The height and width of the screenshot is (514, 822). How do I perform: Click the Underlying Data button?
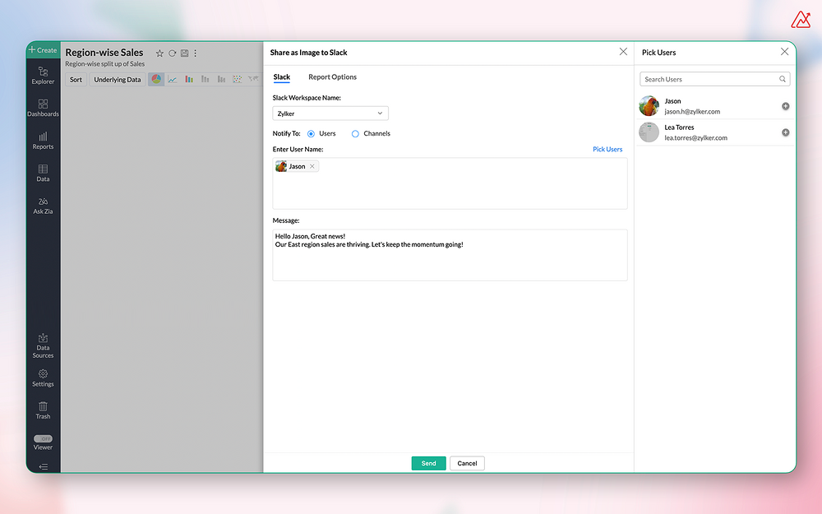pos(118,80)
